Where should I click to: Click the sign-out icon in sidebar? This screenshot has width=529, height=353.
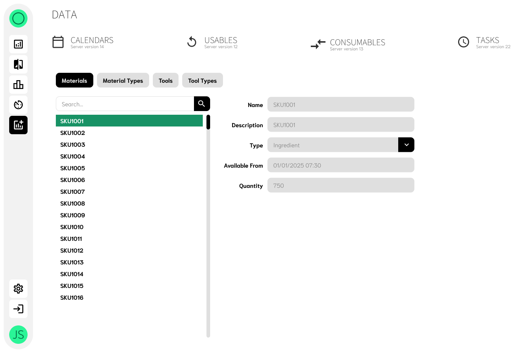pyautogui.click(x=18, y=309)
